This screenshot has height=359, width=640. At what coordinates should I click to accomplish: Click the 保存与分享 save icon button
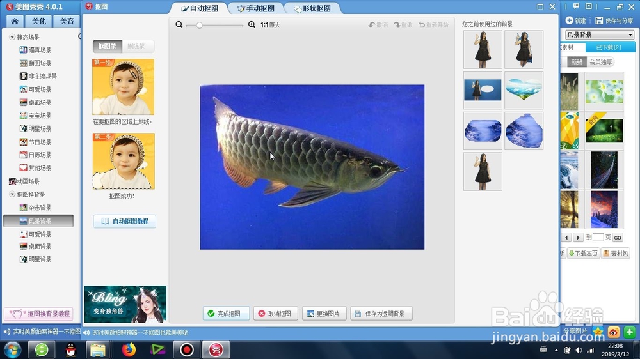614,20
